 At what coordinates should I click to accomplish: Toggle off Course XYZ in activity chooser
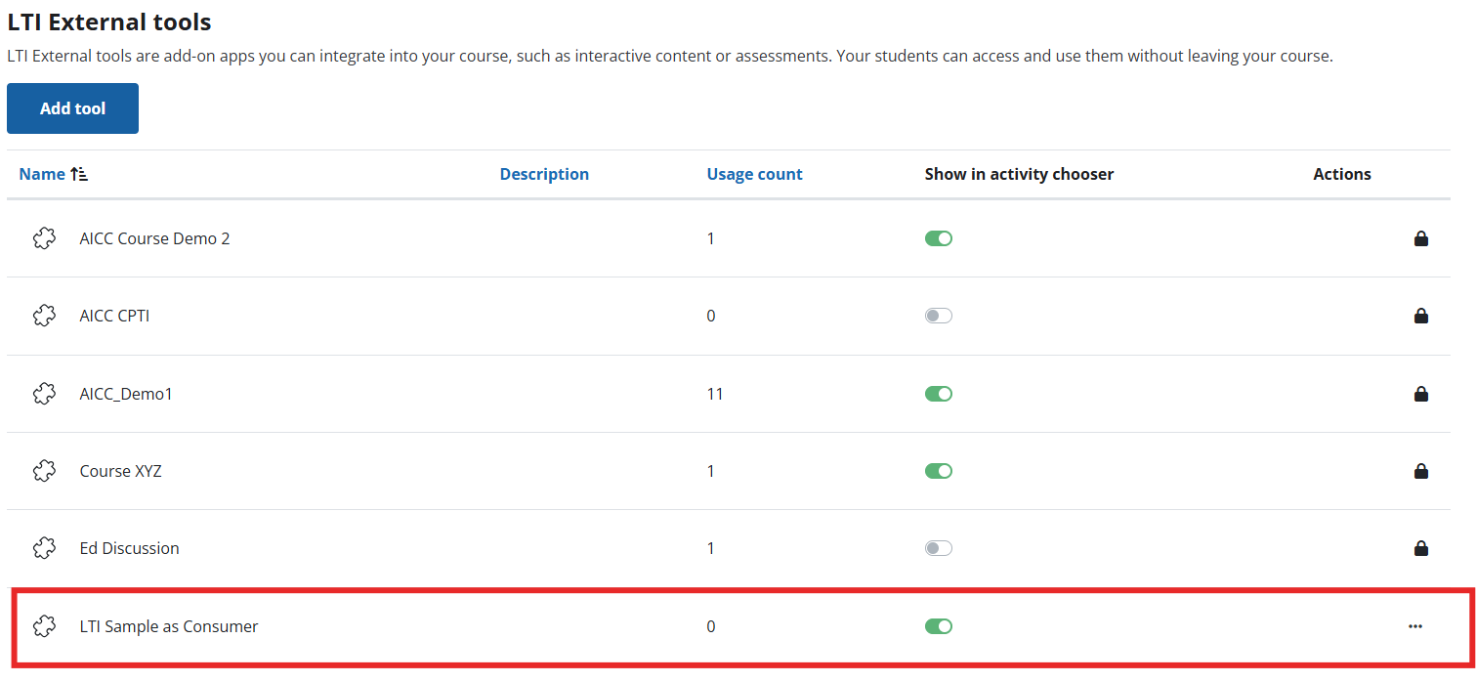pos(938,471)
